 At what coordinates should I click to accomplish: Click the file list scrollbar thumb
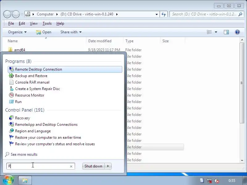[242, 83]
